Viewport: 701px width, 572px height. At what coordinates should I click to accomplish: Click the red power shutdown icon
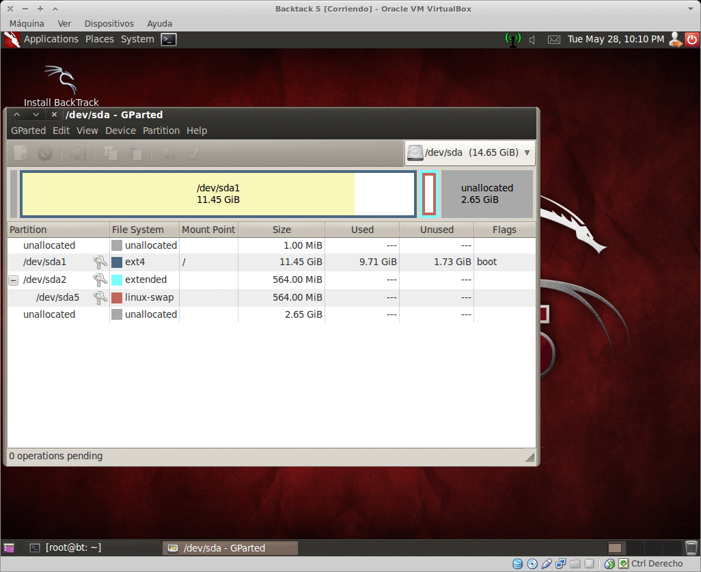[x=691, y=40]
